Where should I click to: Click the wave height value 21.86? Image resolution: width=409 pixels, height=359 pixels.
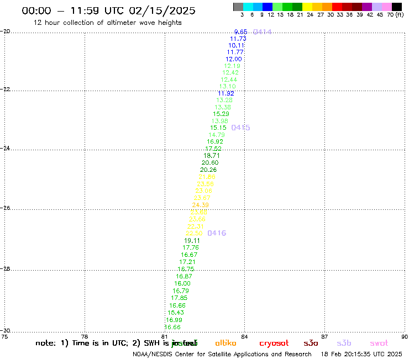(207, 177)
